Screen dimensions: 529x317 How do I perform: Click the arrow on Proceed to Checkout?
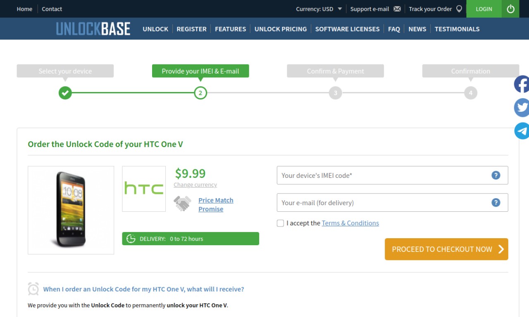point(501,249)
